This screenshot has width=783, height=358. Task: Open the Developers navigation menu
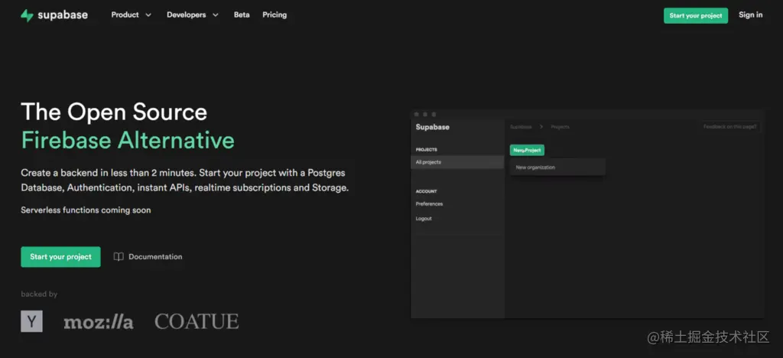pos(193,15)
